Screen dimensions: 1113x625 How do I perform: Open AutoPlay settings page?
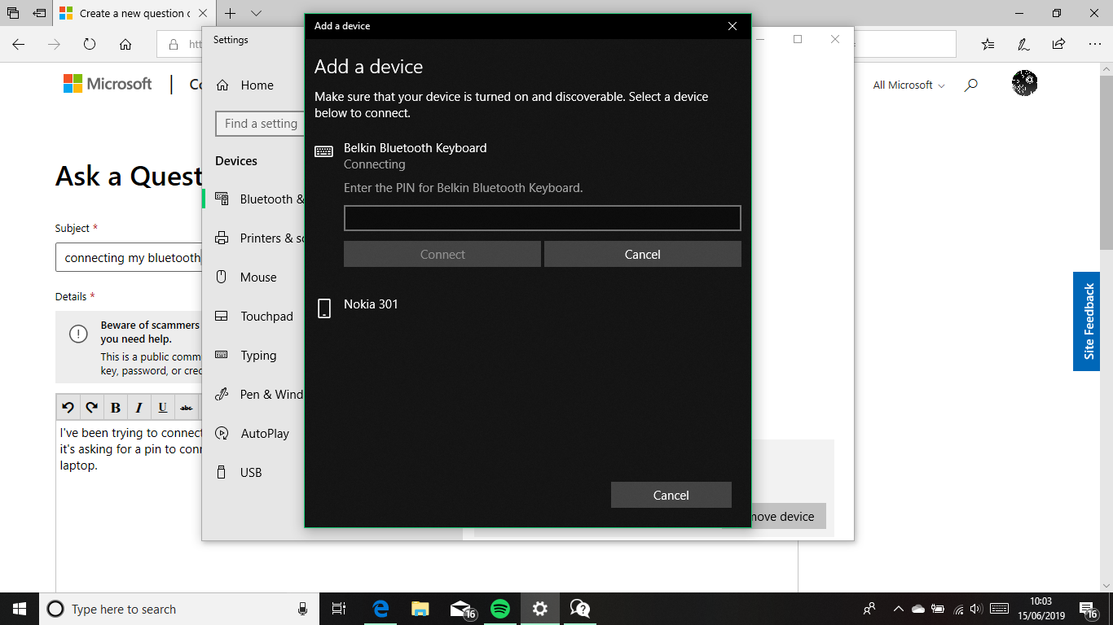(x=253, y=434)
